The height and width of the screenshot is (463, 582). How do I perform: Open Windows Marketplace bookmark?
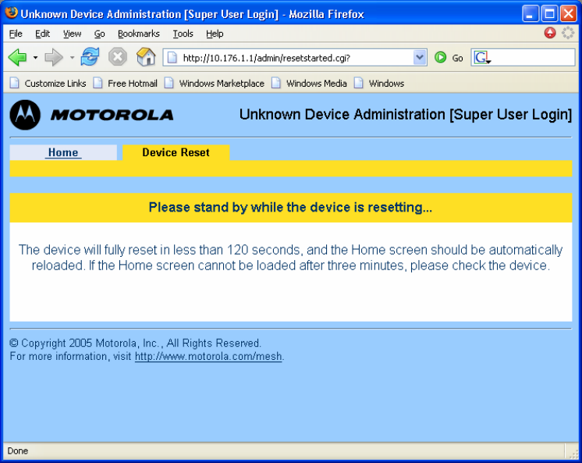(x=215, y=84)
